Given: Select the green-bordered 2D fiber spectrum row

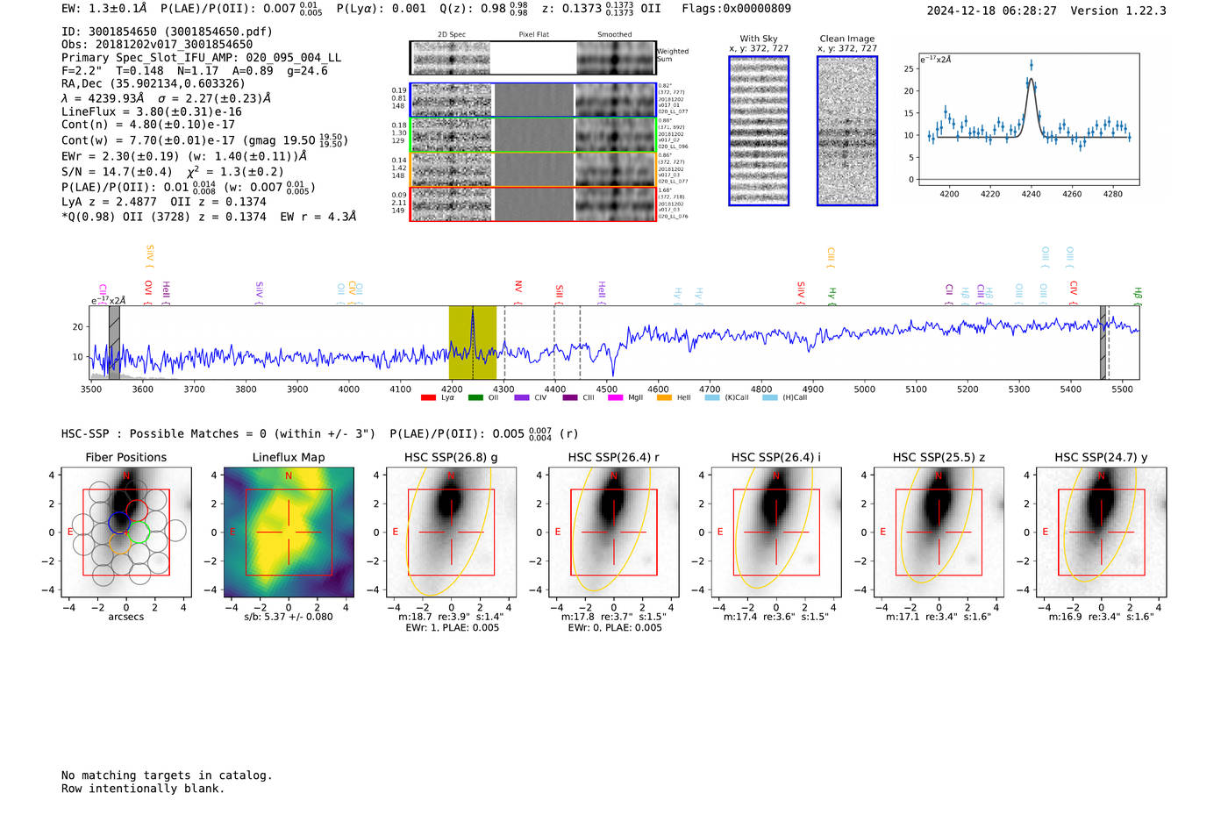Looking at the screenshot, I should (x=532, y=135).
